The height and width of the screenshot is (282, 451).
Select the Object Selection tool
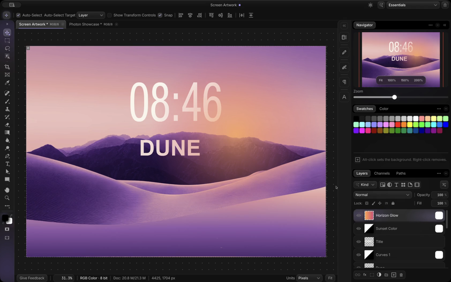(7, 56)
